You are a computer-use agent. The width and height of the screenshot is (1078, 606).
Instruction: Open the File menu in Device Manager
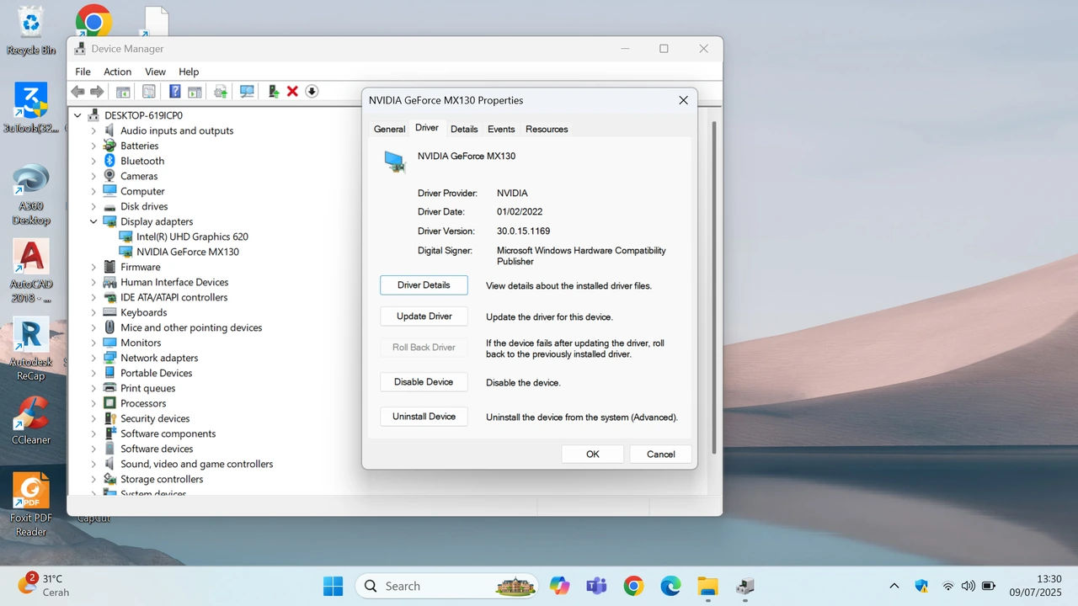click(x=83, y=72)
